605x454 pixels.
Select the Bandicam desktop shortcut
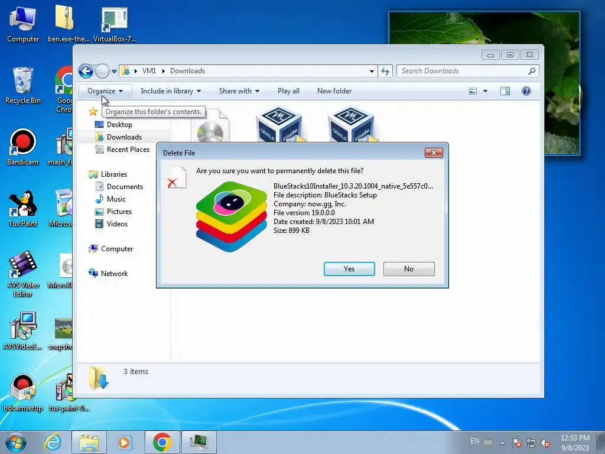23,147
